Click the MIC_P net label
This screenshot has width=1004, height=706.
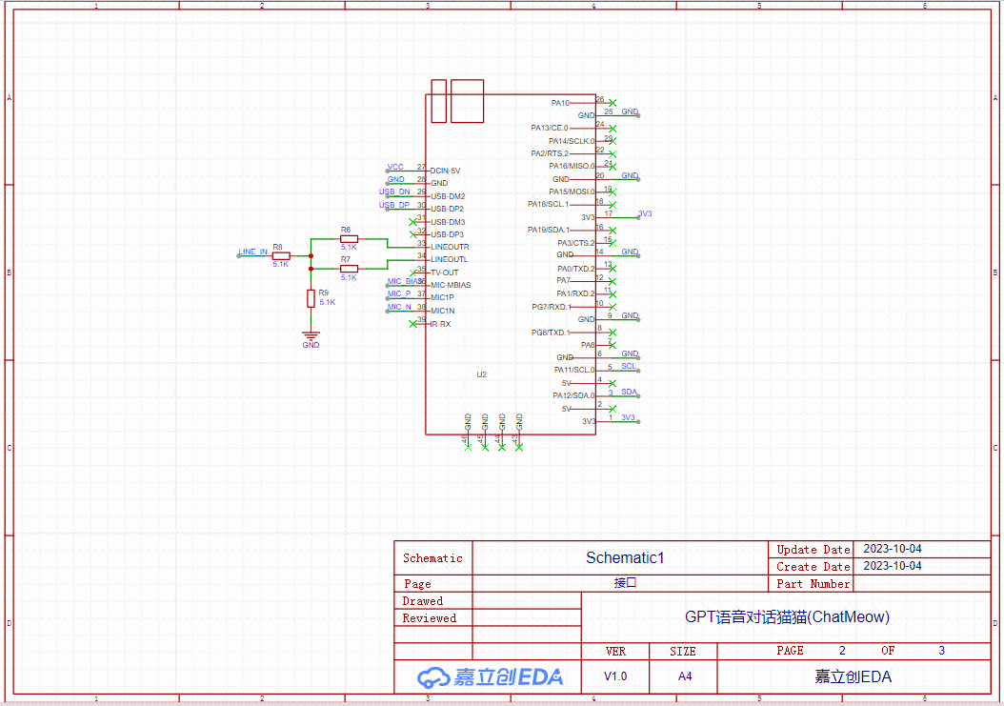399,293
